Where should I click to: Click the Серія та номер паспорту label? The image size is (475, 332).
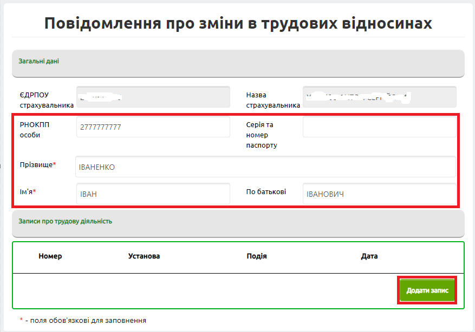click(262, 135)
